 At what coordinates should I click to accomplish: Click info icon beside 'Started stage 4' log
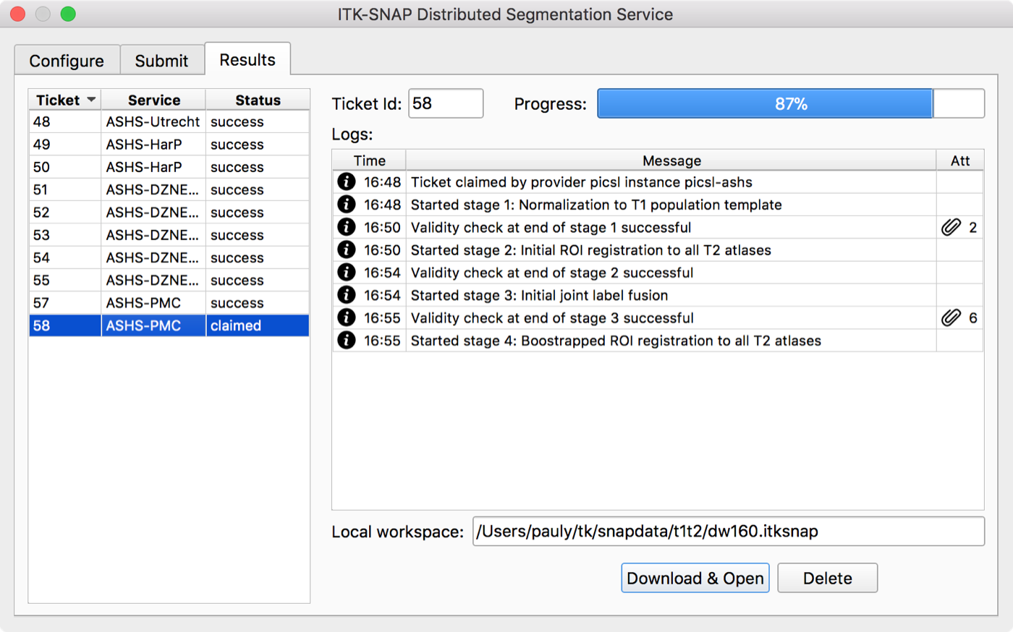[347, 340]
